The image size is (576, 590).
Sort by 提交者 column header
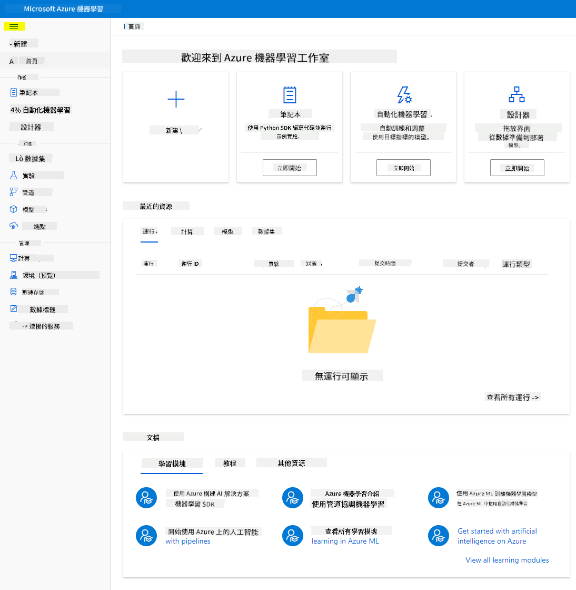click(x=465, y=264)
